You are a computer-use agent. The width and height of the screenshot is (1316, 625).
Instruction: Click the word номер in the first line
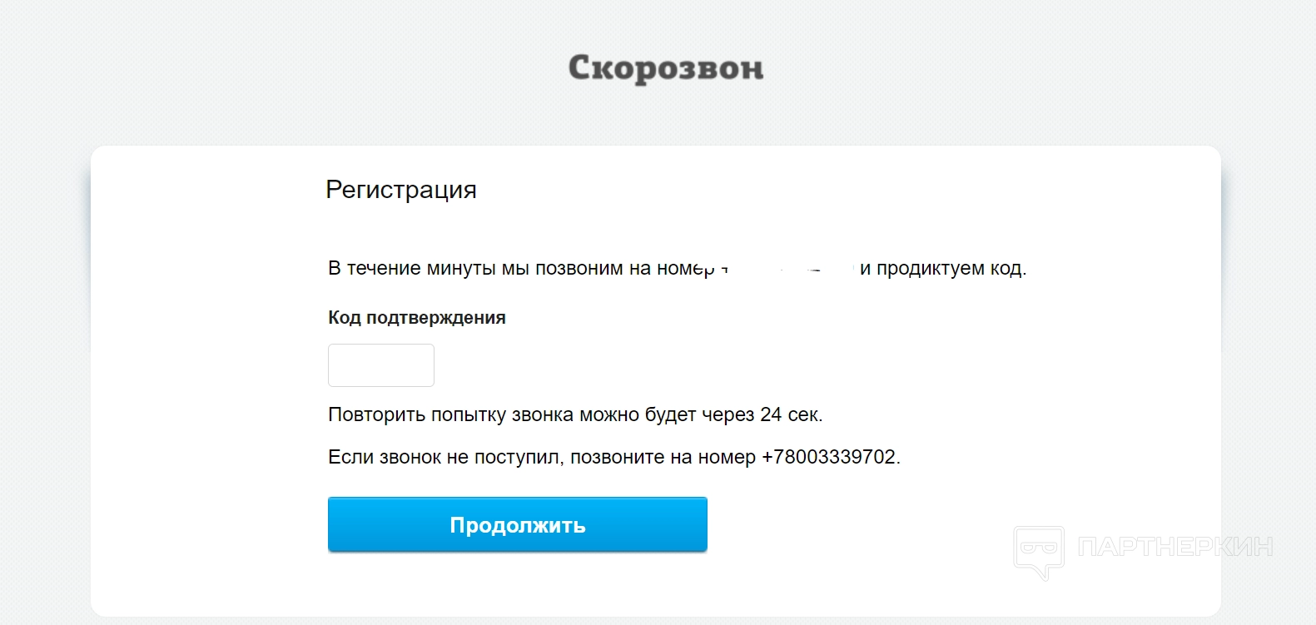pyautogui.click(x=685, y=269)
